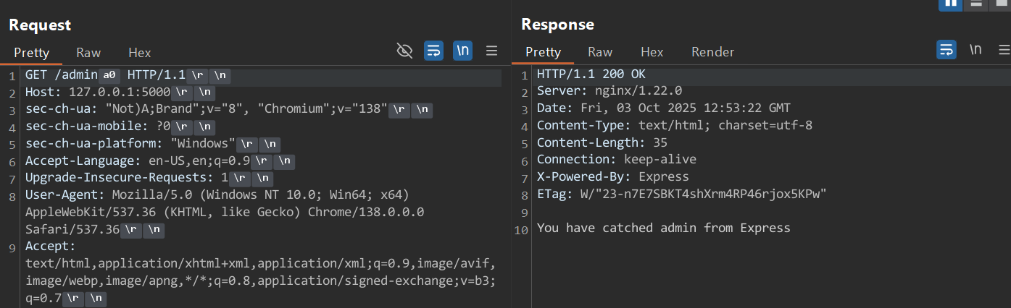
Task: Select the Request Pretty tab
Action: coord(32,52)
